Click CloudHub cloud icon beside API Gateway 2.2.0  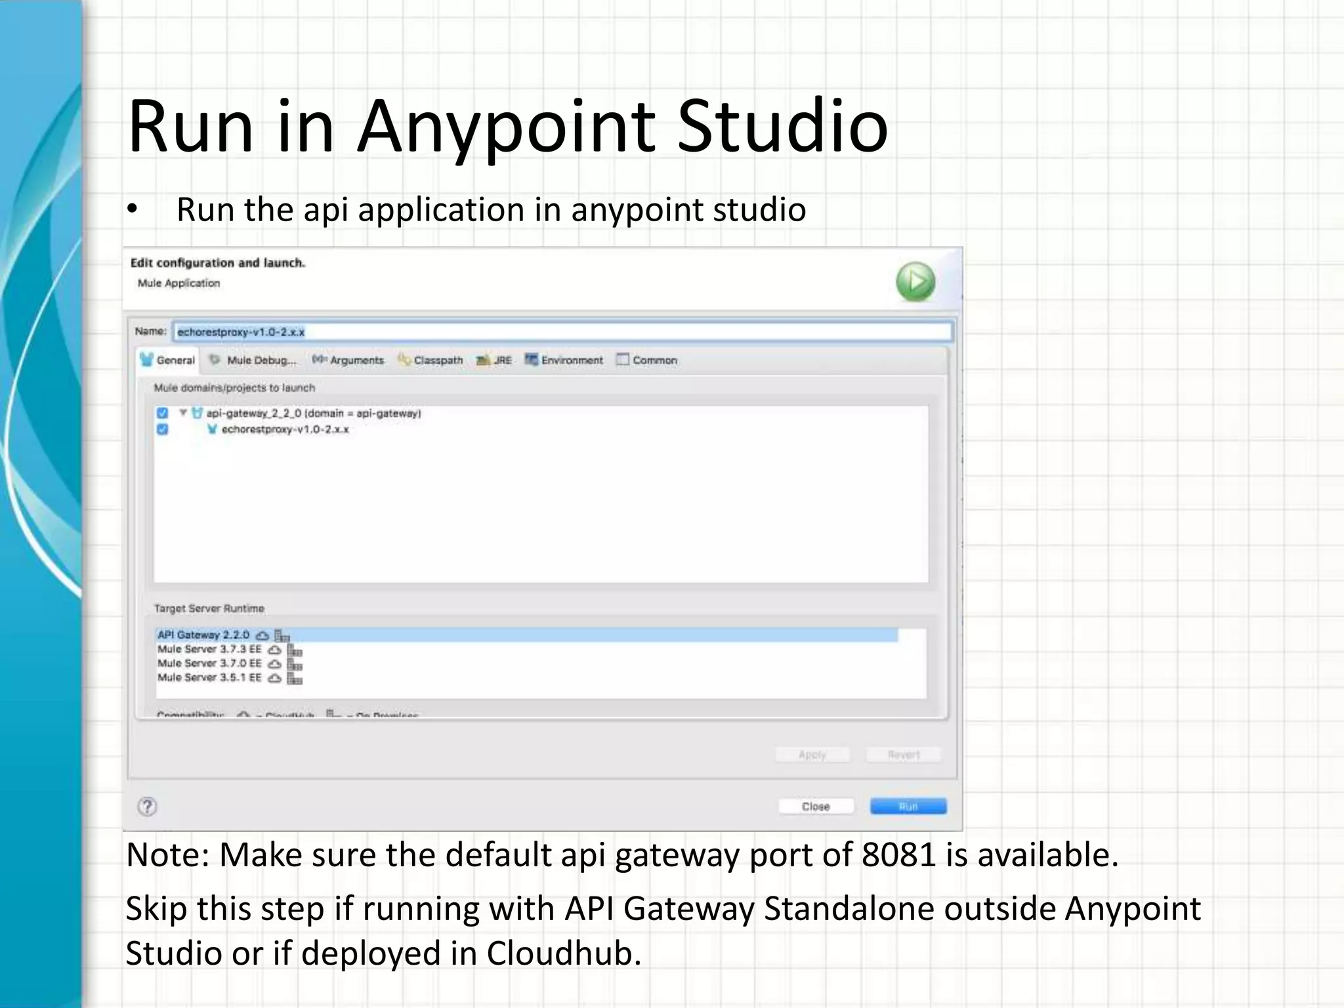pyautogui.click(x=262, y=635)
